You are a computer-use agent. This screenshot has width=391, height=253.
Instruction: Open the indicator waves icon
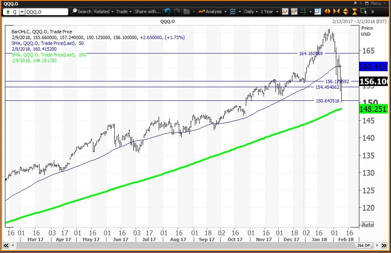coord(234,12)
